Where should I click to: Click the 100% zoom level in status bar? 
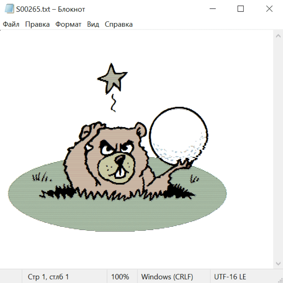click(120, 277)
